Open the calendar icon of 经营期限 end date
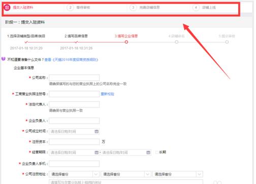Viewport: 256px width, 184px height. point(148,153)
